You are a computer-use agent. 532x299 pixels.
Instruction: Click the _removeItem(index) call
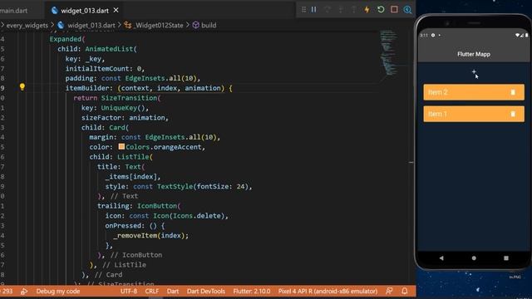(x=150, y=236)
